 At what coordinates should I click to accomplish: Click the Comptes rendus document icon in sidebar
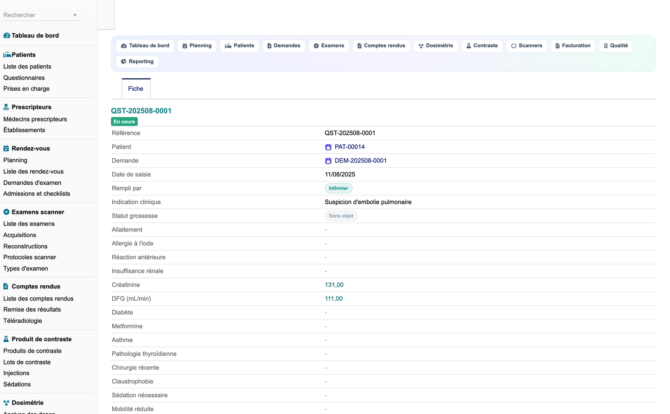pos(6,287)
